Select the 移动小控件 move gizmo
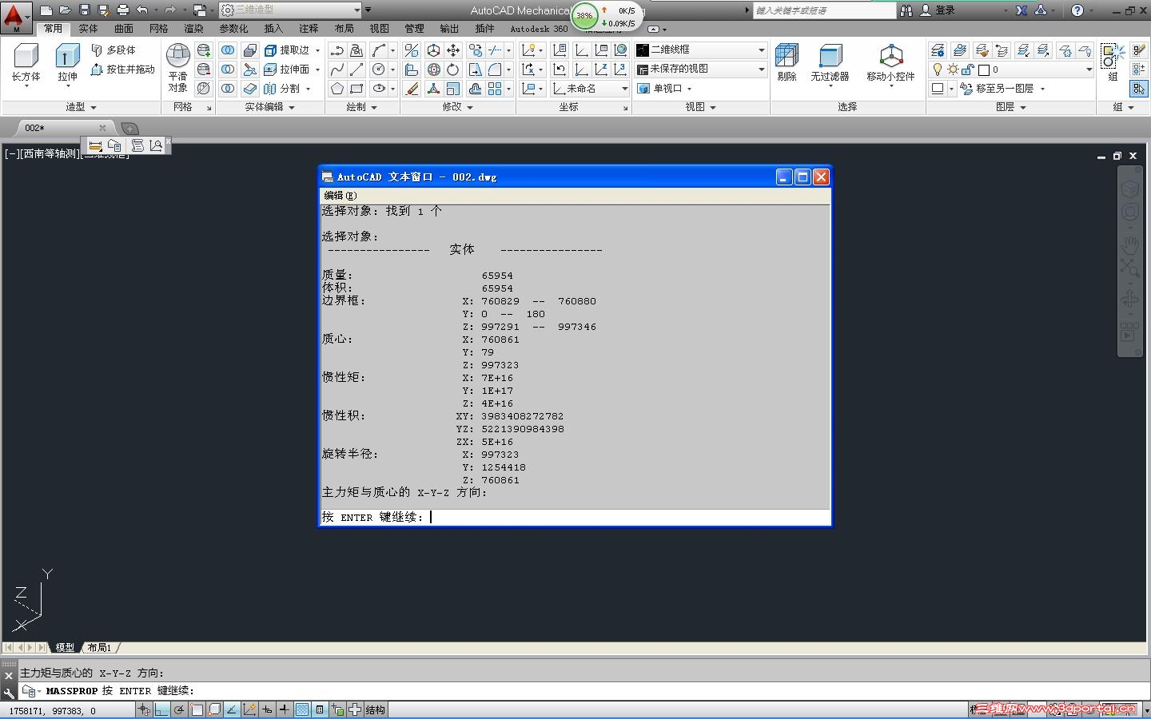Screen dimensions: 1151x719 click(890, 62)
